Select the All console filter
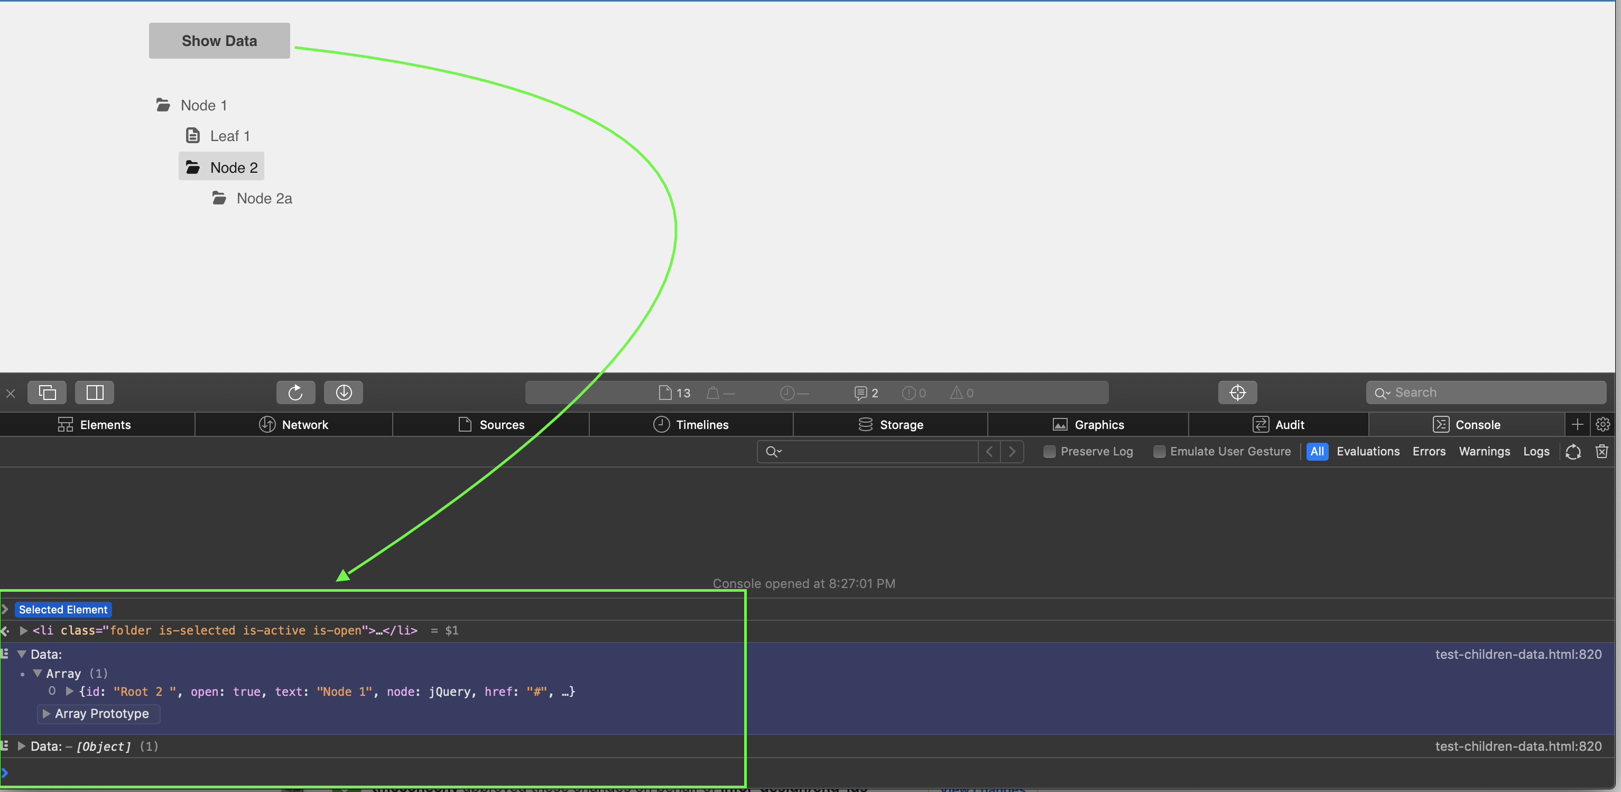 coord(1317,451)
